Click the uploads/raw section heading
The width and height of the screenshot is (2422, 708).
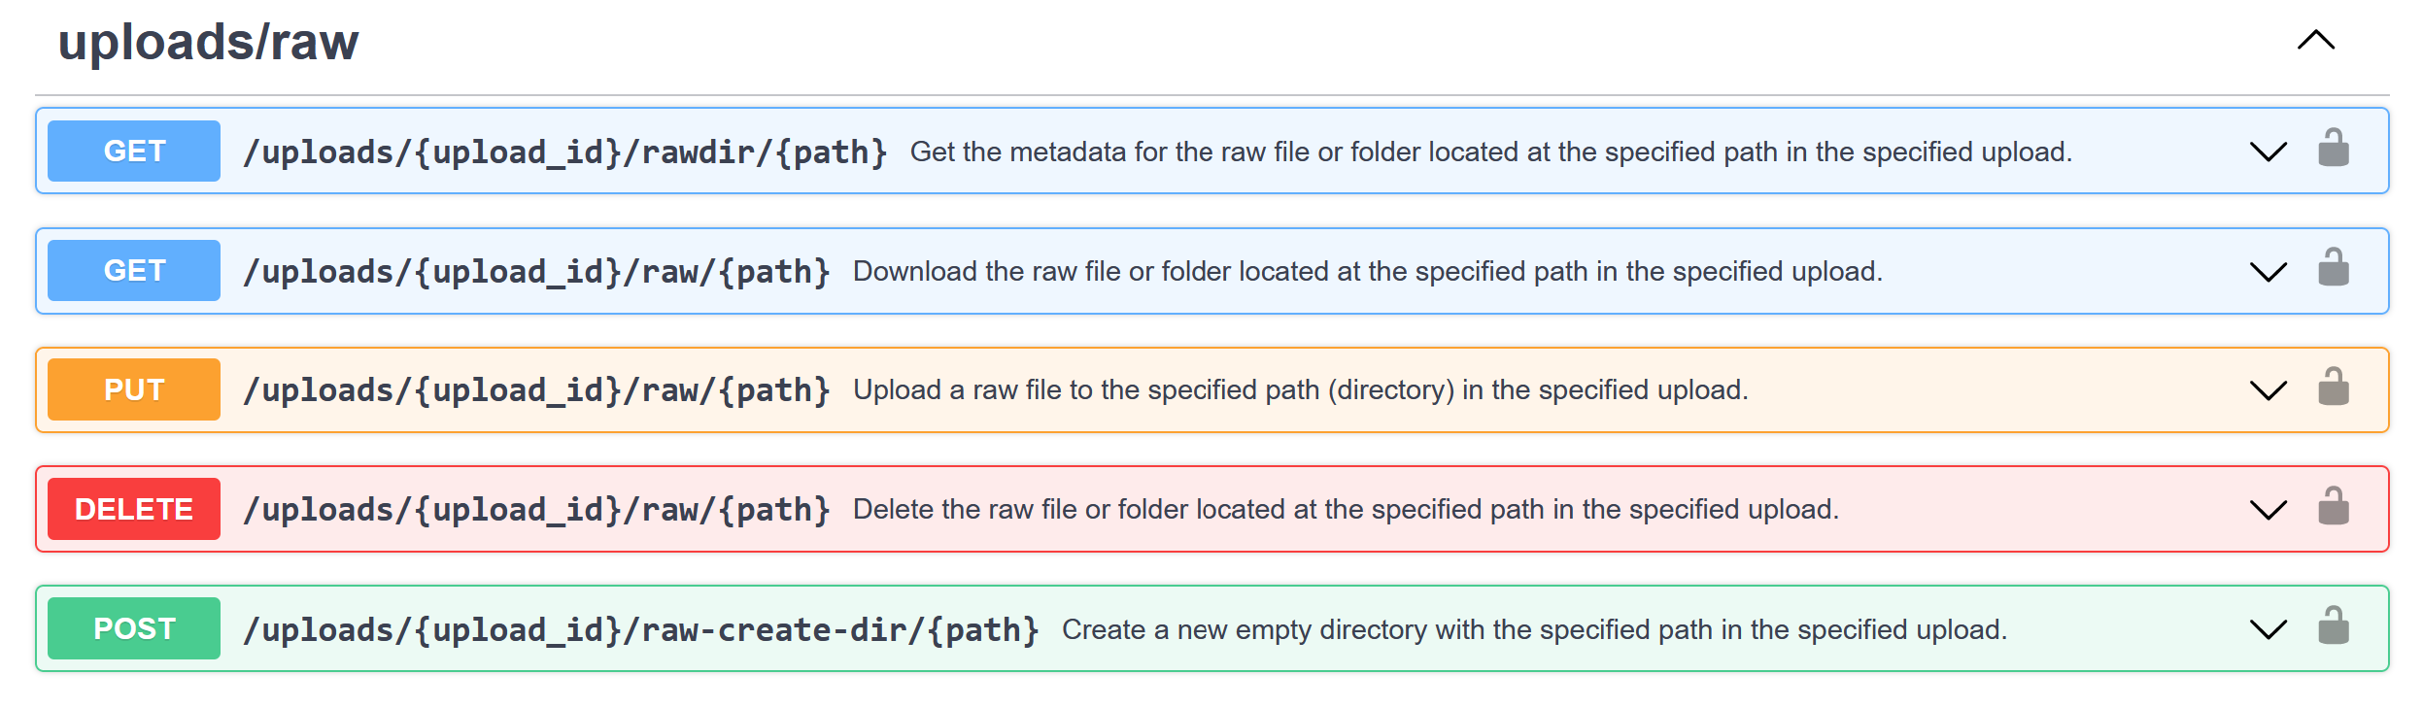(x=208, y=42)
